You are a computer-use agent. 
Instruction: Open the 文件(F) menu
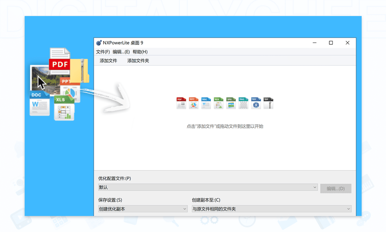(103, 52)
